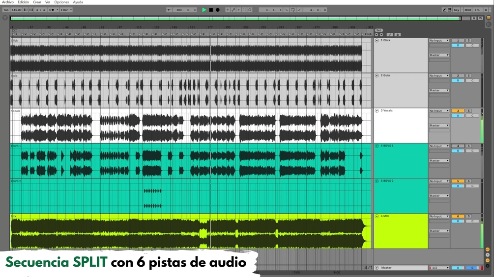Toggle the Loop switch icon
Screen dimensions: 494x277
coord(292,10)
